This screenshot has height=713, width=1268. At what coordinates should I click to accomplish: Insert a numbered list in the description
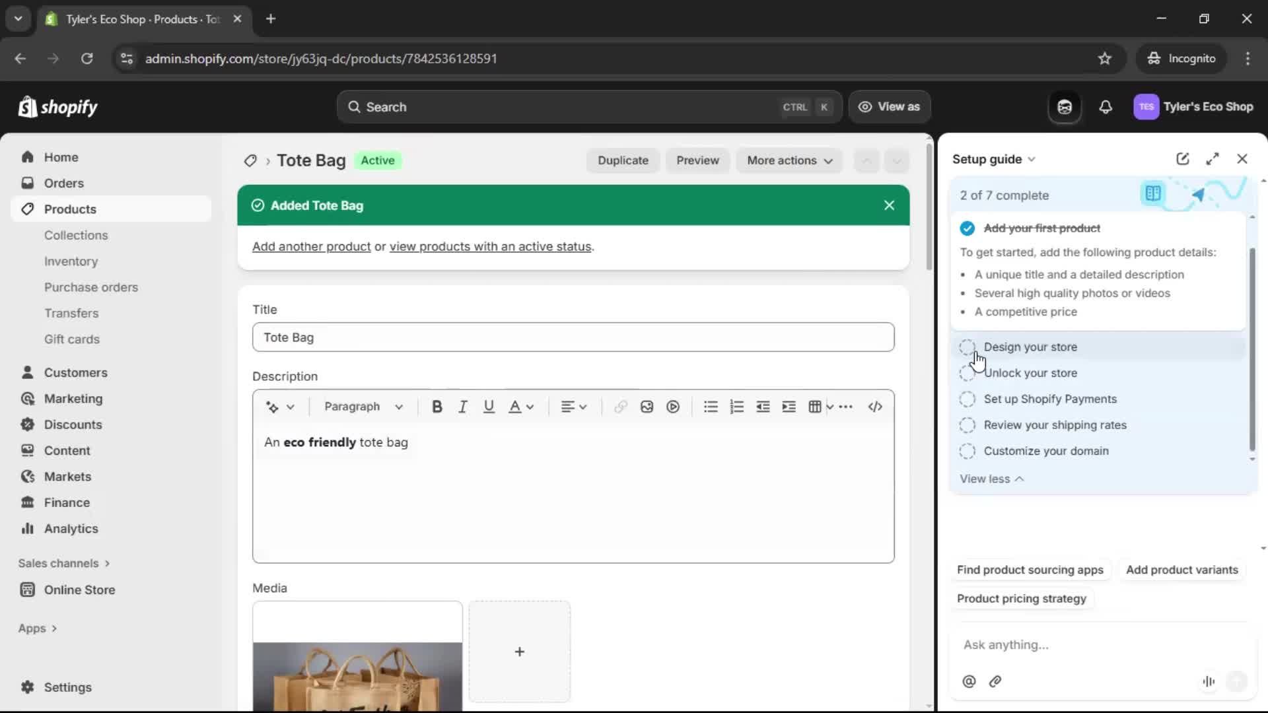pyautogui.click(x=736, y=407)
